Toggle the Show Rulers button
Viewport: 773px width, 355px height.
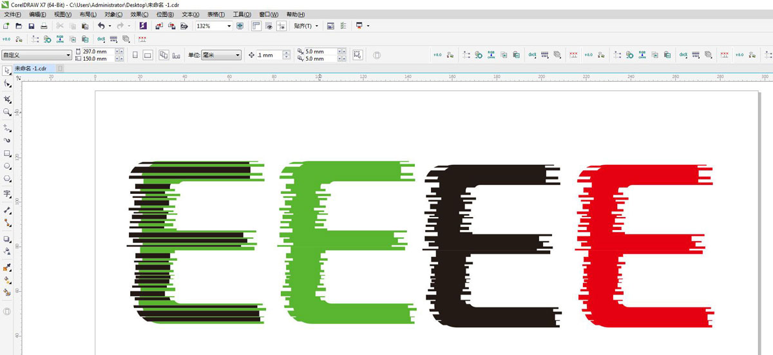(256, 26)
